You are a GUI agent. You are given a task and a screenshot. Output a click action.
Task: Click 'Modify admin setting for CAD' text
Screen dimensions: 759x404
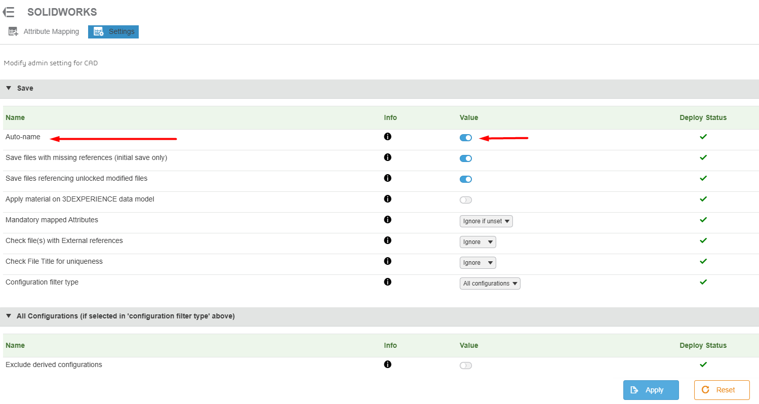coord(51,63)
